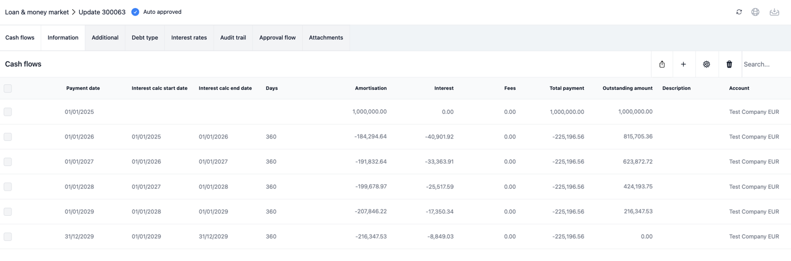
Task: Sort by the Outstanding amount column header
Action: pos(628,88)
